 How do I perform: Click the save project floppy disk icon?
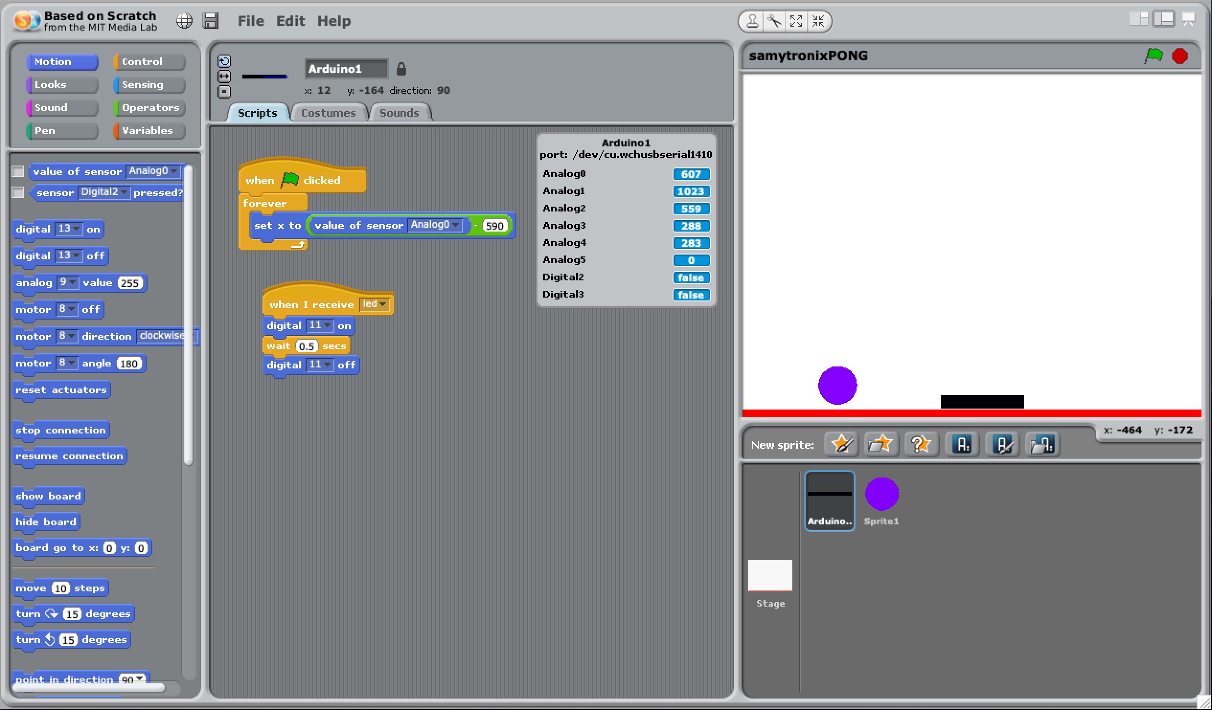(211, 21)
